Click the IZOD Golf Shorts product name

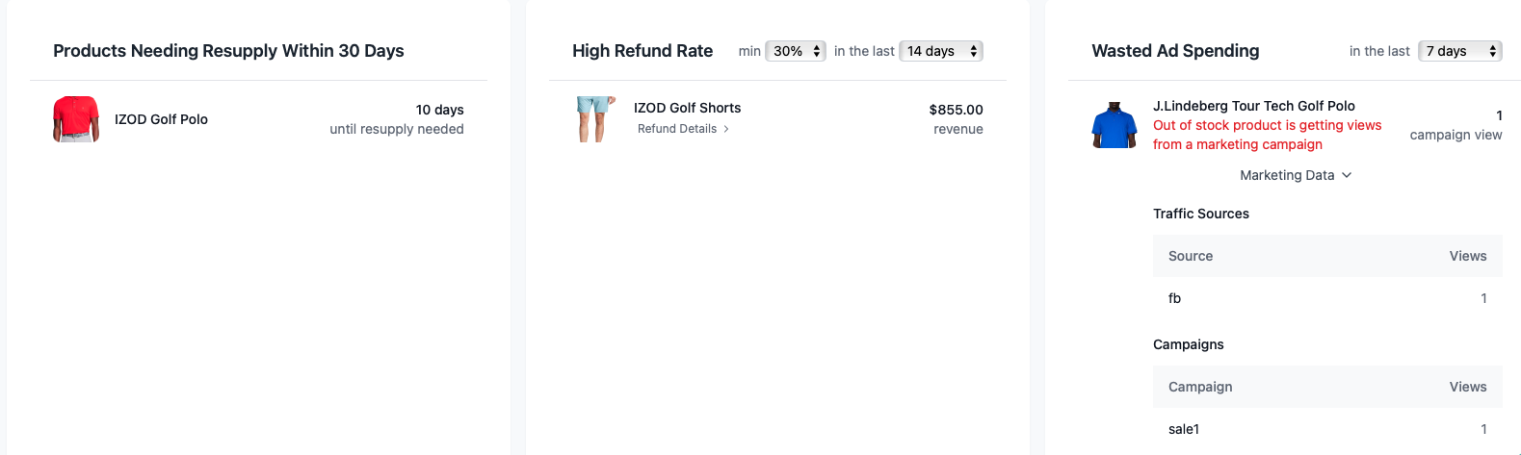(x=687, y=108)
